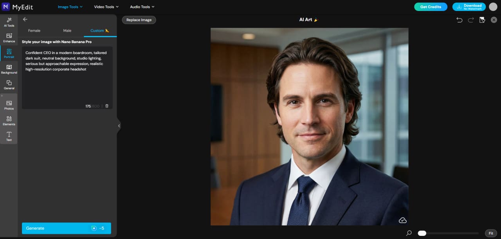The width and height of the screenshot is (501, 239).
Task: Click the Generate button
Action: point(66,228)
